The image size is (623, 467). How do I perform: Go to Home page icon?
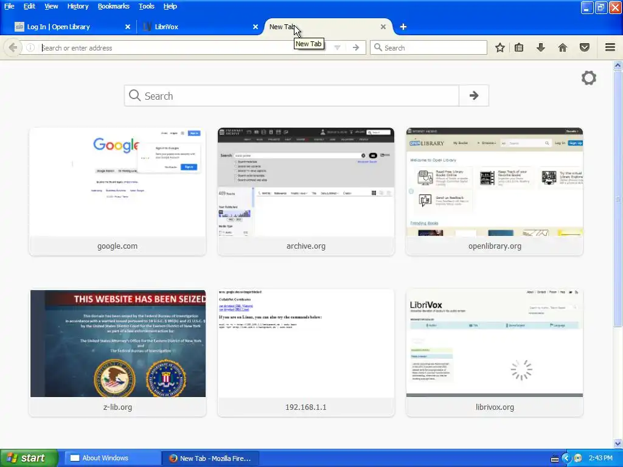point(563,47)
